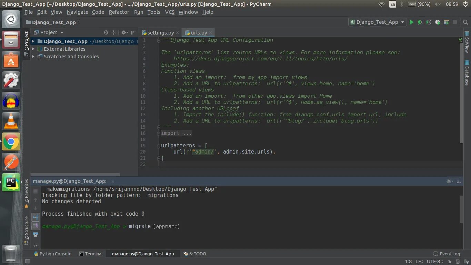Screen dimensions: 471x265
Task: Open Project panel gear settings
Action: (x=124, y=32)
